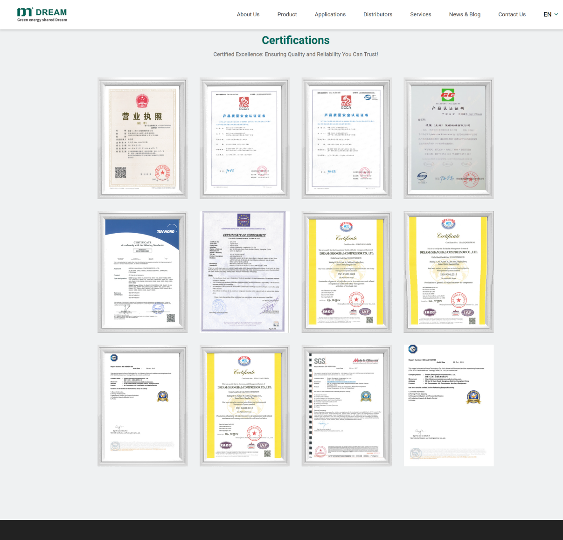Open the ISO 45001:2018 certificate
Viewport: 563px width, 540px height.
tap(346, 272)
